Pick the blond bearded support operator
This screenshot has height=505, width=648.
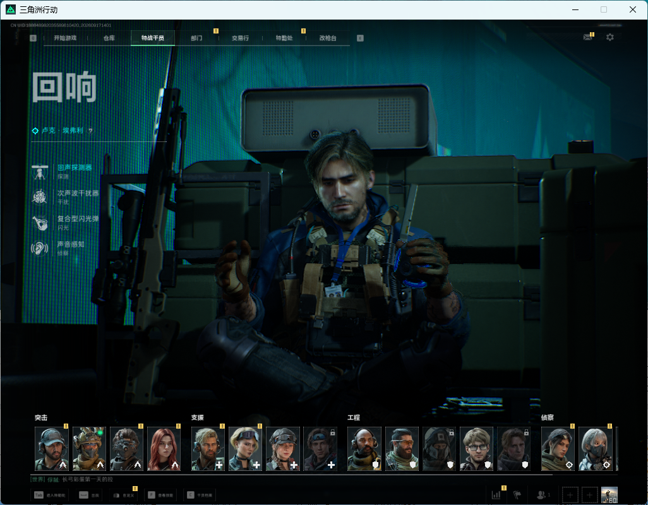pyautogui.click(x=208, y=449)
